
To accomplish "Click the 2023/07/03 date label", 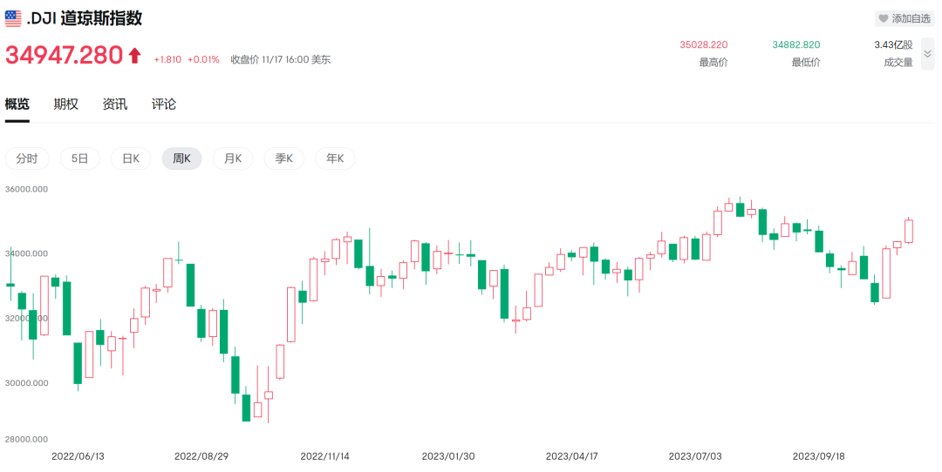I will 695,456.
